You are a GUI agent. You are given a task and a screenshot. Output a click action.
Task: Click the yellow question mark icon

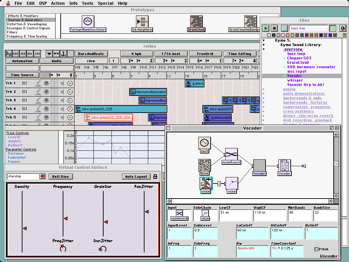345,35
